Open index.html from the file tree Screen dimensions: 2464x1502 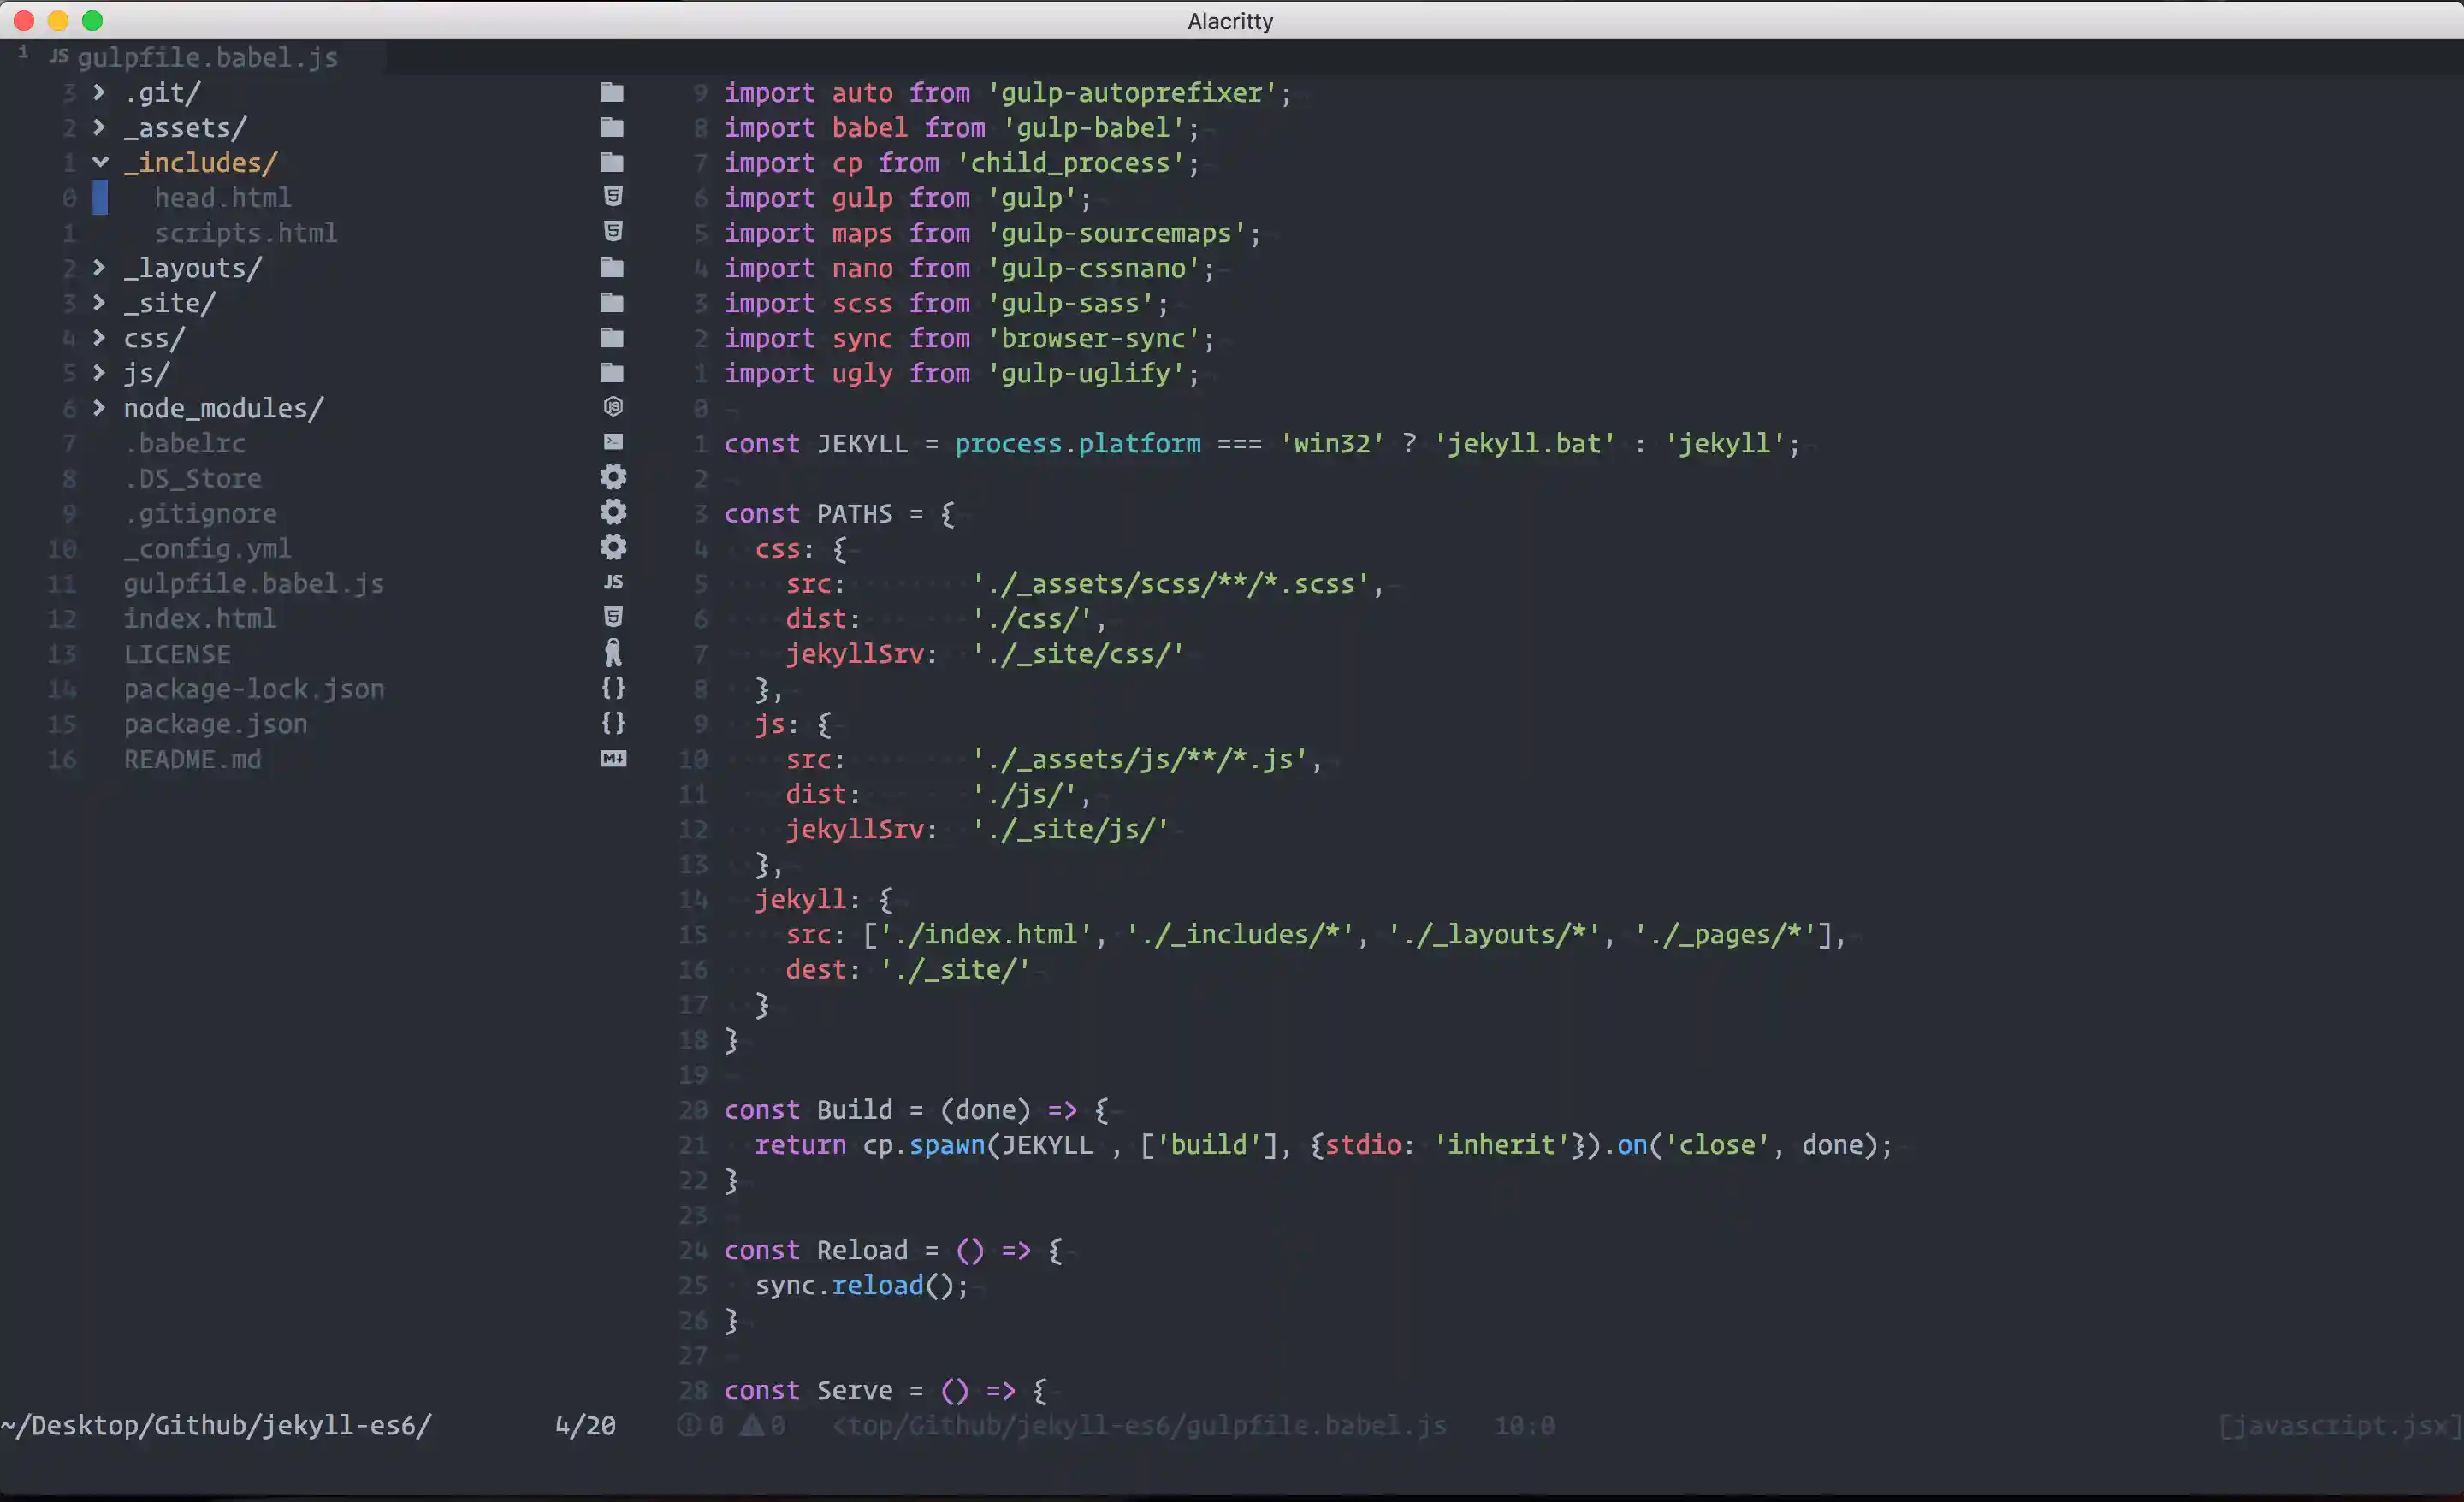coord(200,618)
